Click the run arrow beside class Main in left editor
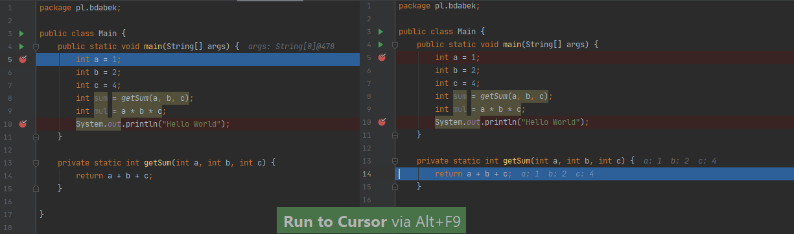Image resolution: width=794 pixels, height=234 pixels. click(x=21, y=33)
